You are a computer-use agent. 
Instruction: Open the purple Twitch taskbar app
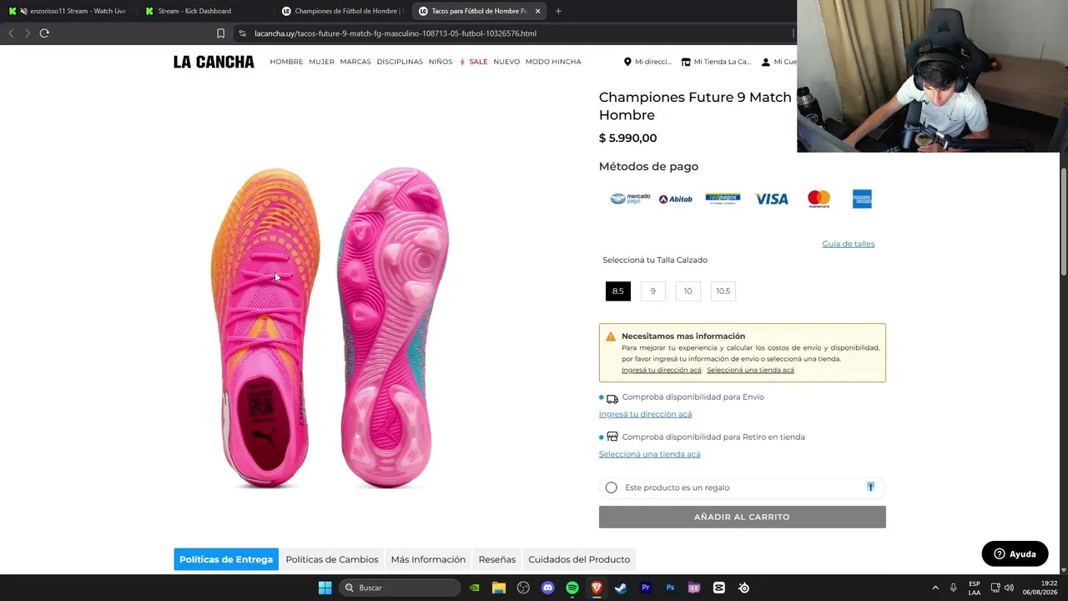[694, 588]
